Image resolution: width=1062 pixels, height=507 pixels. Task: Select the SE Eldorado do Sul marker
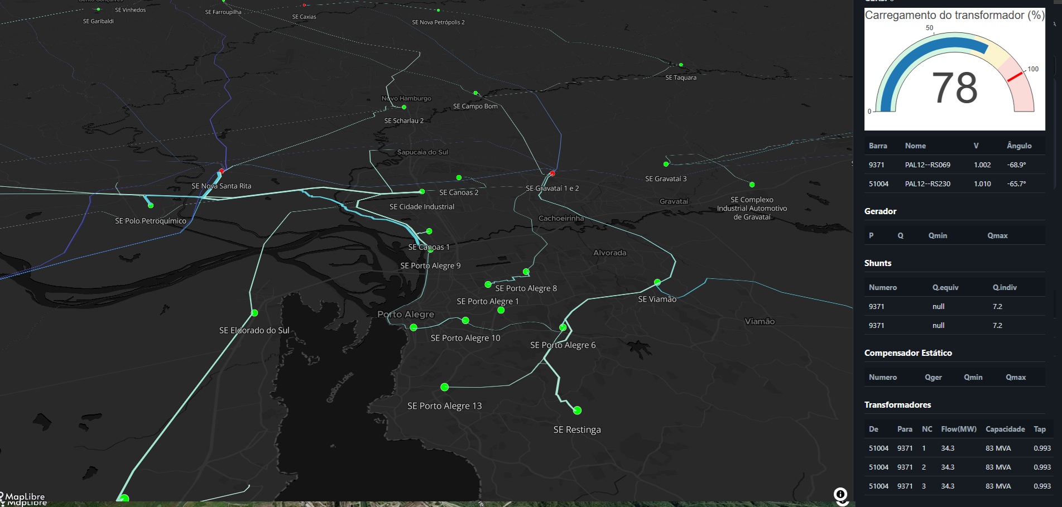[x=254, y=313]
